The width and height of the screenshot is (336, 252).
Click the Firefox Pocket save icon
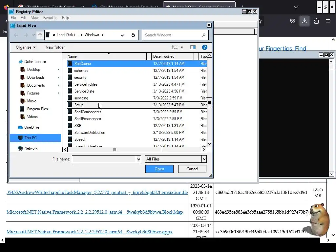click(x=292, y=21)
